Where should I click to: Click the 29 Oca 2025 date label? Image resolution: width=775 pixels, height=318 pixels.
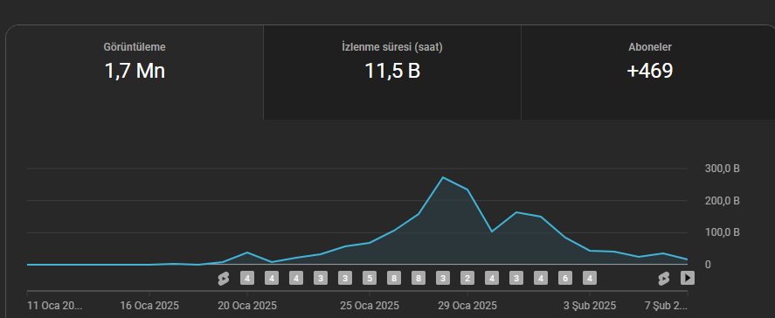click(467, 306)
